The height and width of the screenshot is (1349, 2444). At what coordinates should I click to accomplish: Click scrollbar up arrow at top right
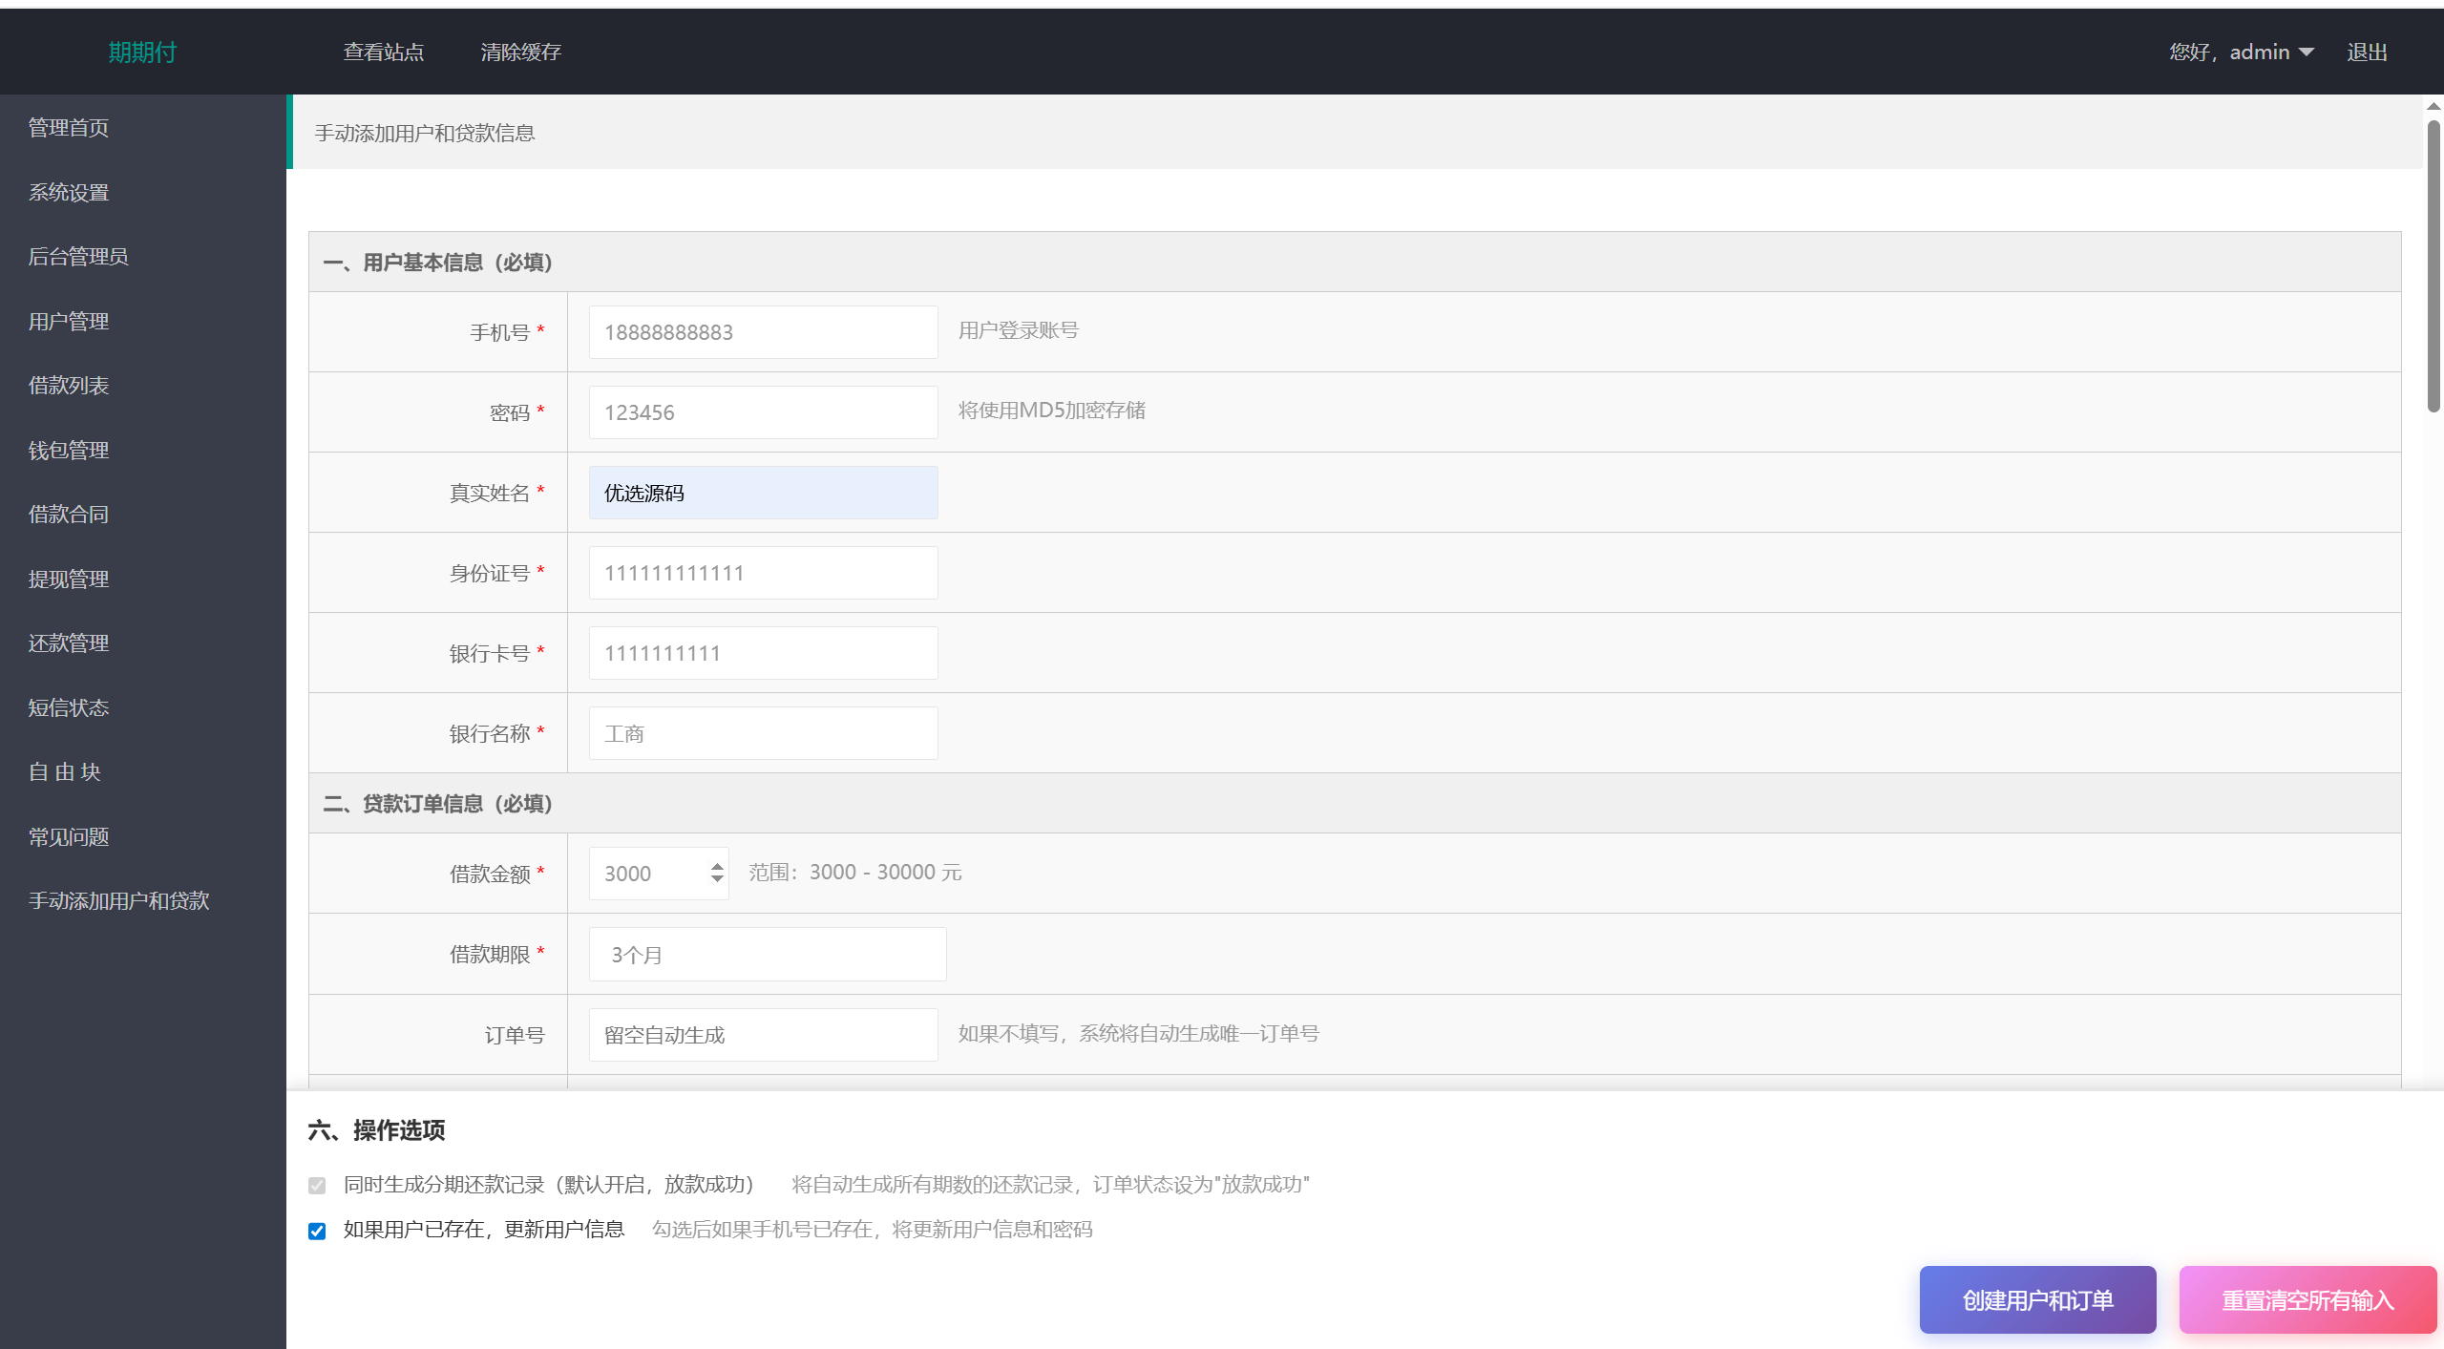point(2433,107)
